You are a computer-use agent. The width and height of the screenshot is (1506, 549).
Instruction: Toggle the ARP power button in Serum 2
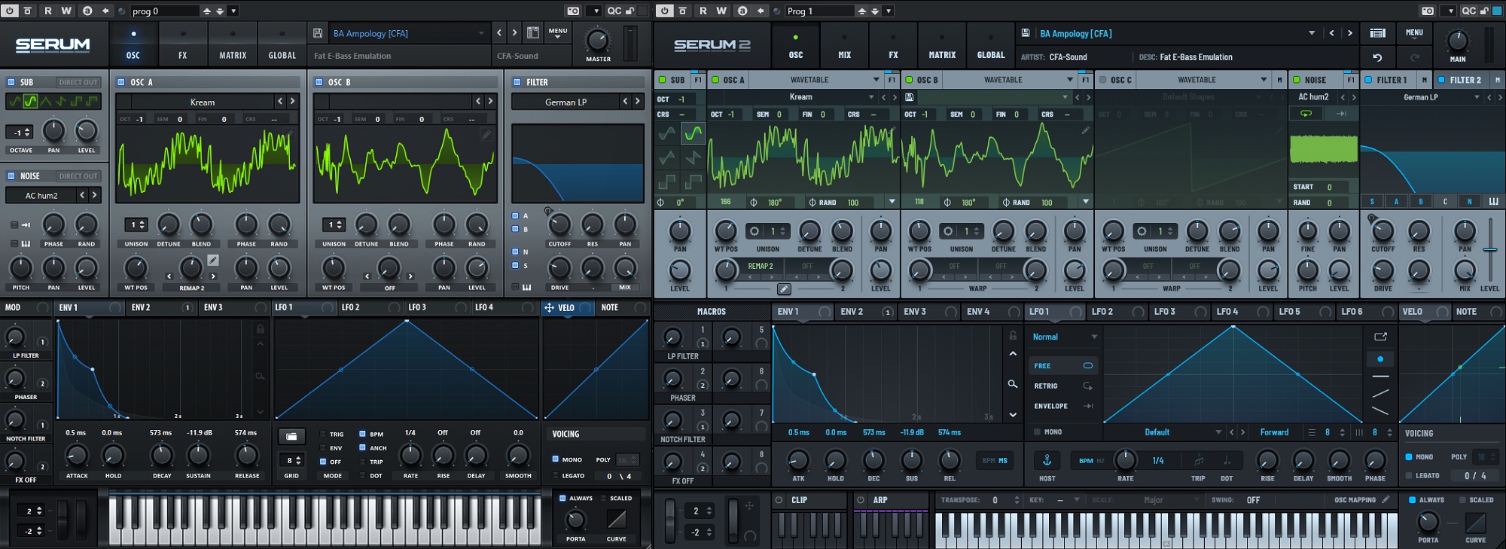click(860, 500)
